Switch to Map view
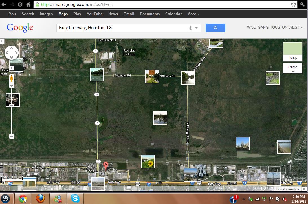 pyautogui.click(x=293, y=52)
